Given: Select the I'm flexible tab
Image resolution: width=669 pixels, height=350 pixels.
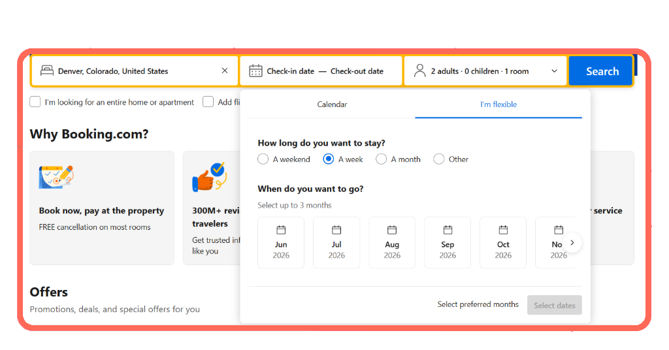Looking at the screenshot, I should [x=498, y=104].
